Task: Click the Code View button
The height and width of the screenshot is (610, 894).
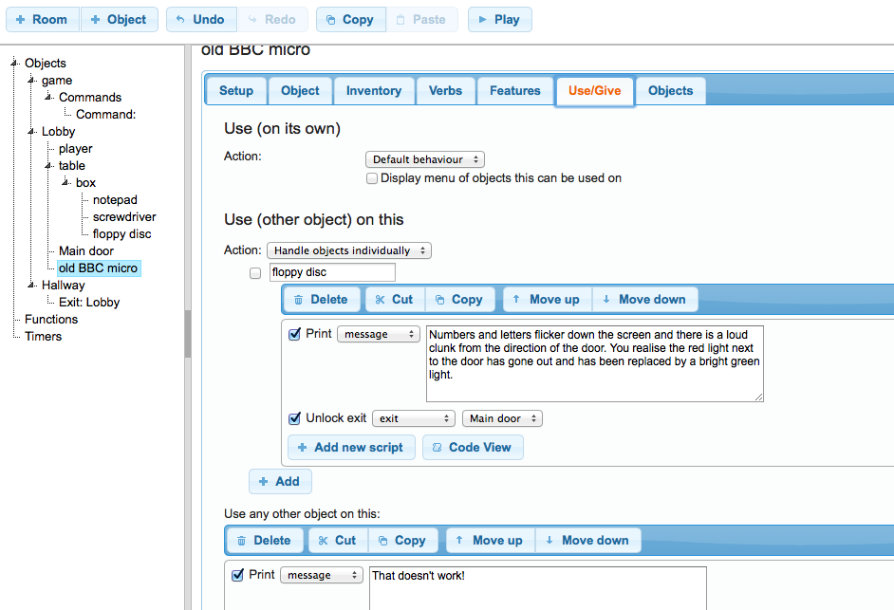Action: click(472, 447)
